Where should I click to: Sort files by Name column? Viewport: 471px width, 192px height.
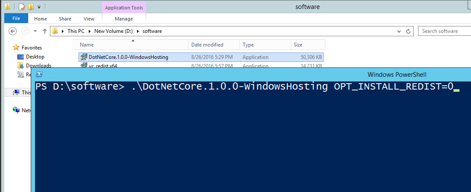coord(130,45)
